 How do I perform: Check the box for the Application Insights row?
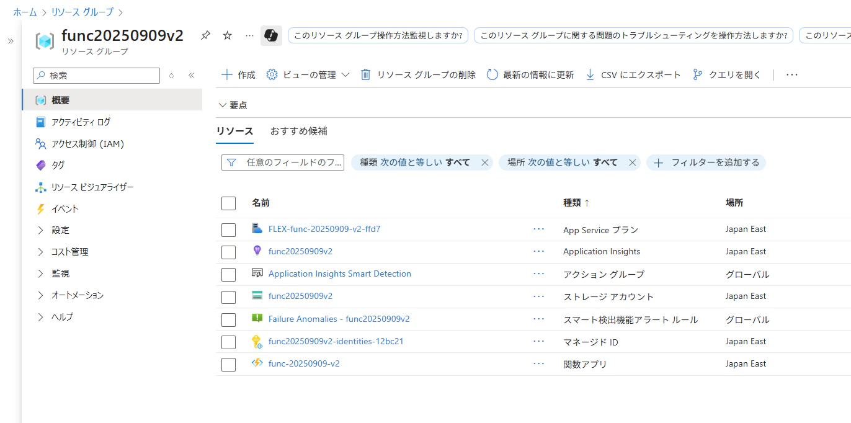point(228,252)
